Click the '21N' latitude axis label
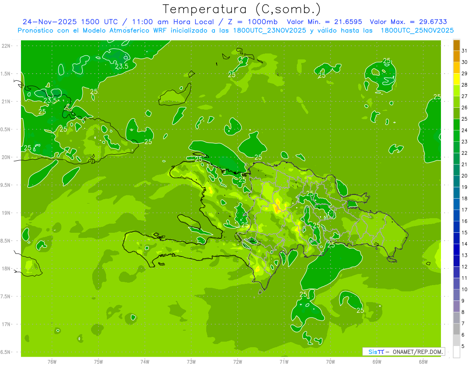The height and width of the screenshot is (367, 475). click(6, 102)
